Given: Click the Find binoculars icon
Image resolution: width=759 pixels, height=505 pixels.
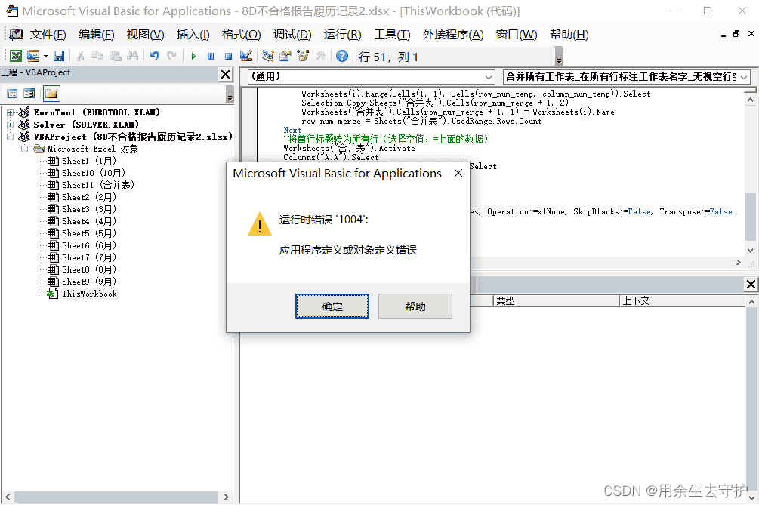Looking at the screenshot, I should (132, 56).
